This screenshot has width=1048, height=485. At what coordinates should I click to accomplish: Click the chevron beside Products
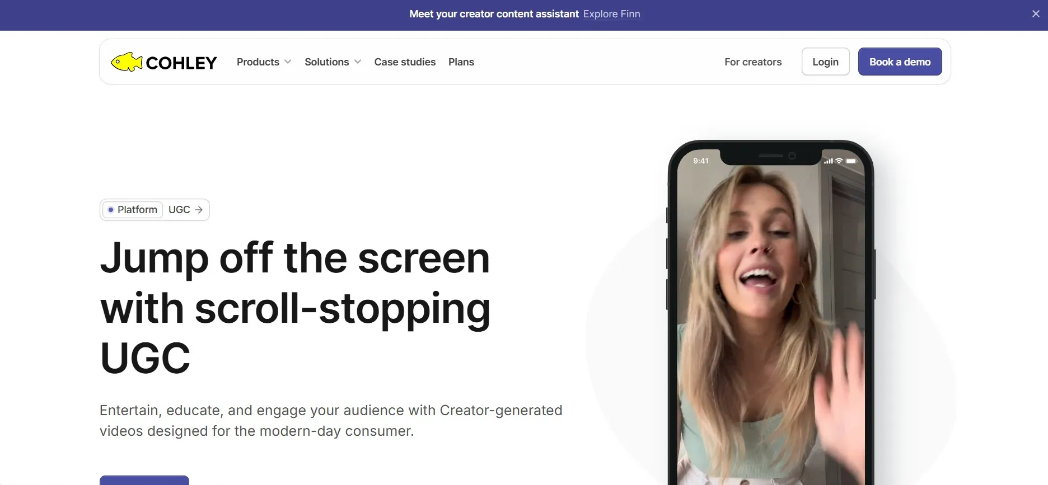tap(288, 62)
